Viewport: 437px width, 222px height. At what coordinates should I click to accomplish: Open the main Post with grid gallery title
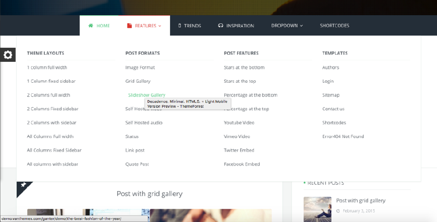150,193
